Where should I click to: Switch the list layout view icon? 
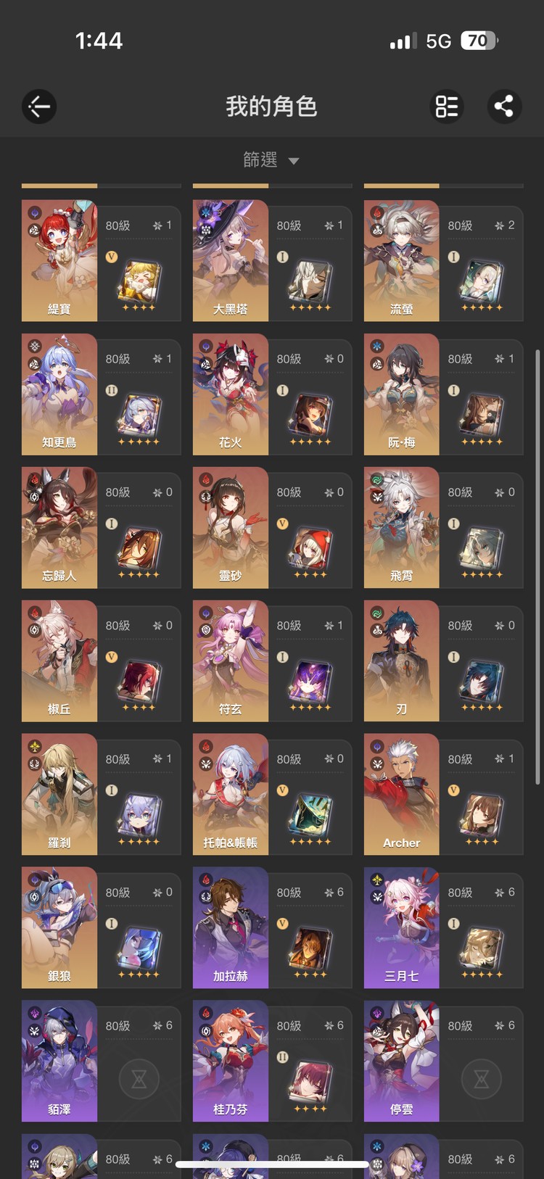(x=447, y=107)
